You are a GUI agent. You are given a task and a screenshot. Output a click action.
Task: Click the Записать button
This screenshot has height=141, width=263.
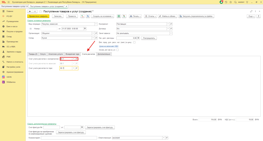point(58,16)
